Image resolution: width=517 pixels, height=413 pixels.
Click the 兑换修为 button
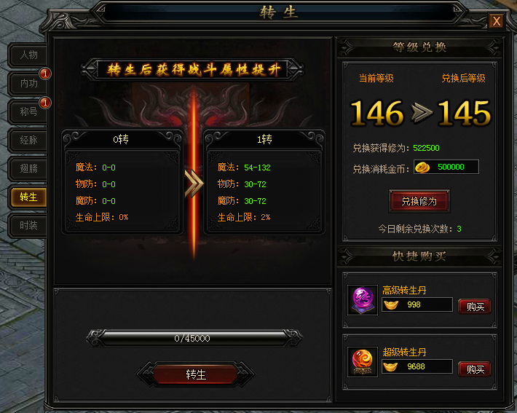pyautogui.click(x=419, y=201)
